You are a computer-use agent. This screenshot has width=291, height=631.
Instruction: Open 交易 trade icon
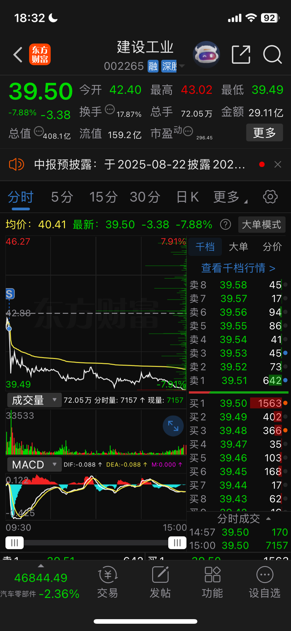[108, 582]
